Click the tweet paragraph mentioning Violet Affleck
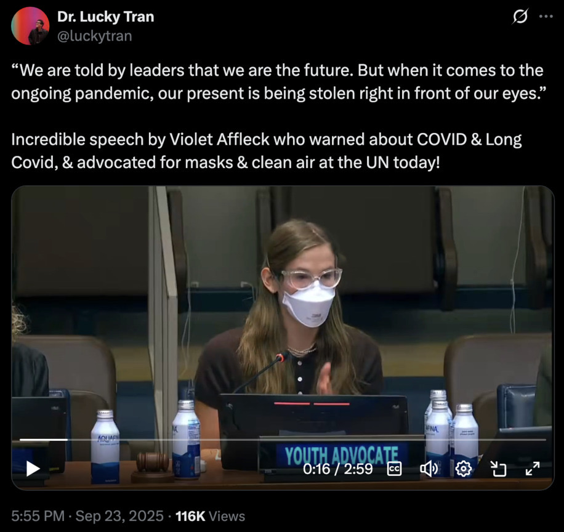The image size is (564, 532). [x=266, y=151]
